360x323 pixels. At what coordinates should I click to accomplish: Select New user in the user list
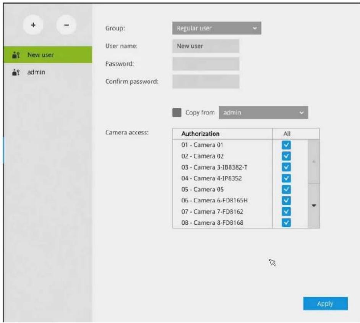tap(48, 55)
